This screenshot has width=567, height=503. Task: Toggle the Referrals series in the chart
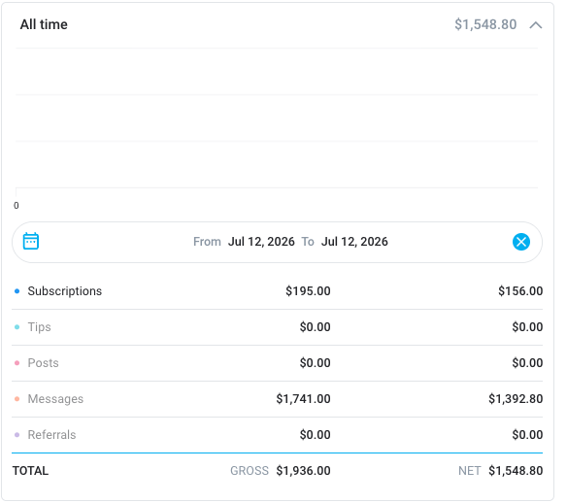coord(51,435)
